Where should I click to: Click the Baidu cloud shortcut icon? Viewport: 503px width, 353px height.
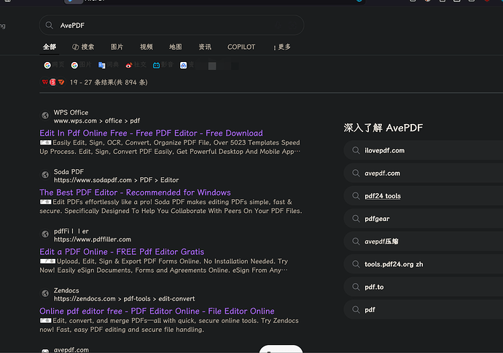click(183, 65)
